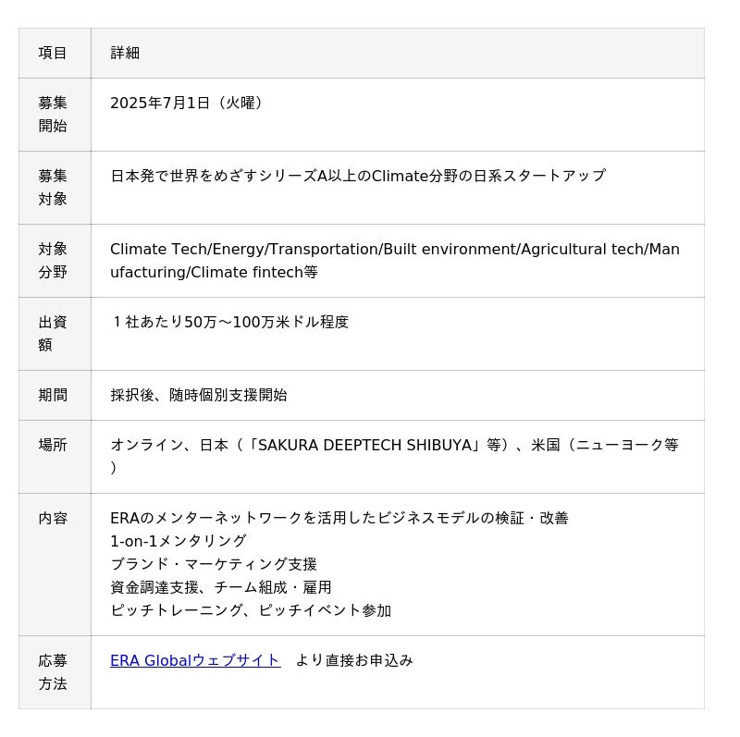Click the 詳細 column header
Image resolution: width=740 pixels, height=737 pixels.
click(x=125, y=53)
